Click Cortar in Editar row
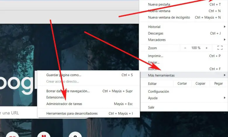 click(x=182, y=83)
